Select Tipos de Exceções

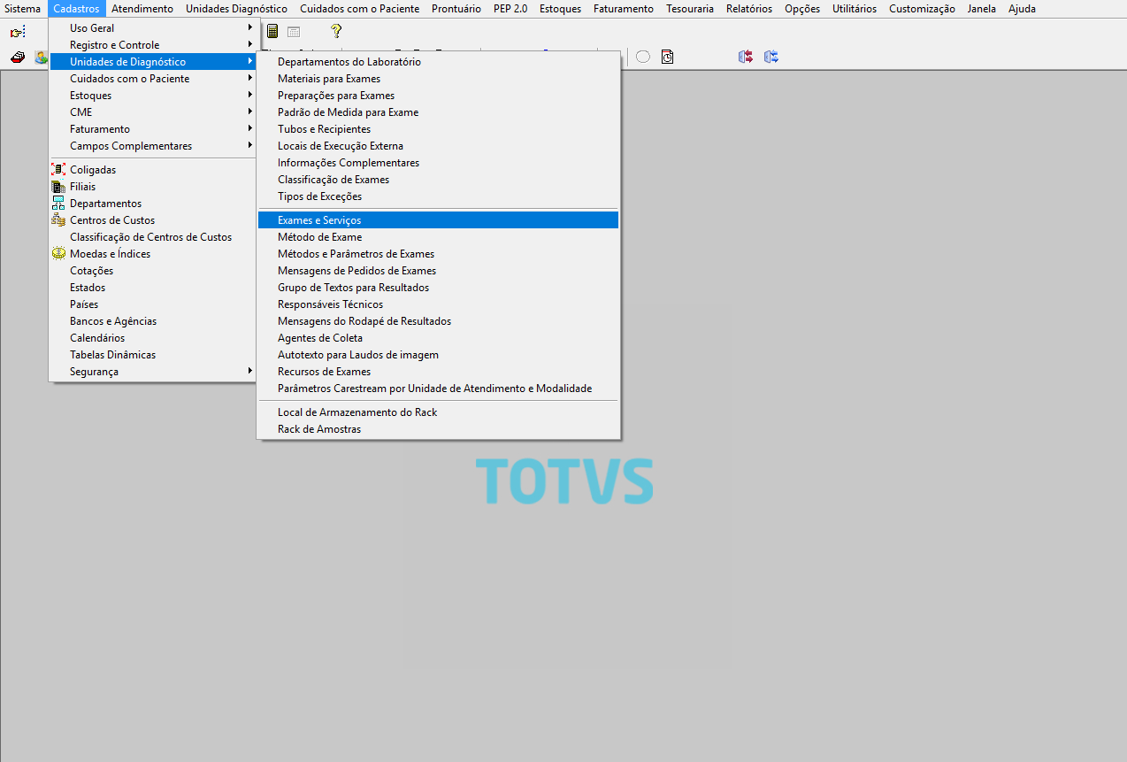(438, 196)
